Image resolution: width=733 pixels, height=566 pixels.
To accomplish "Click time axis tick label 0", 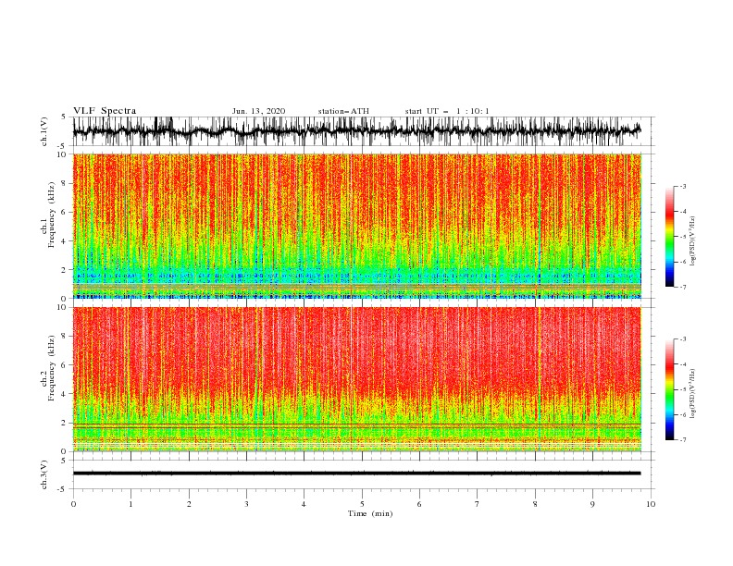I will (x=73, y=504).
